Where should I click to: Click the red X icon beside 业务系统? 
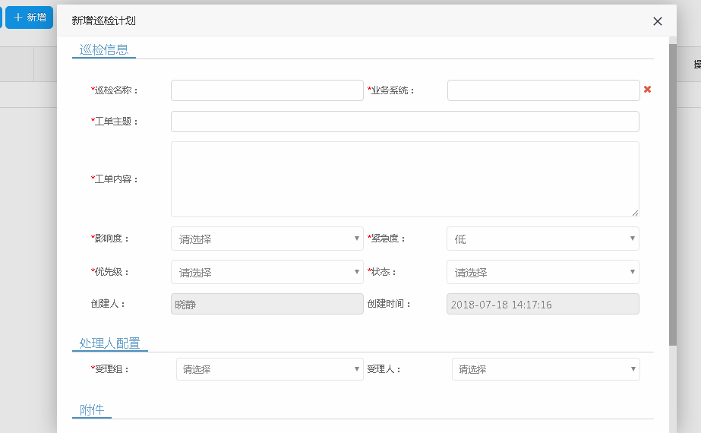[x=647, y=90]
